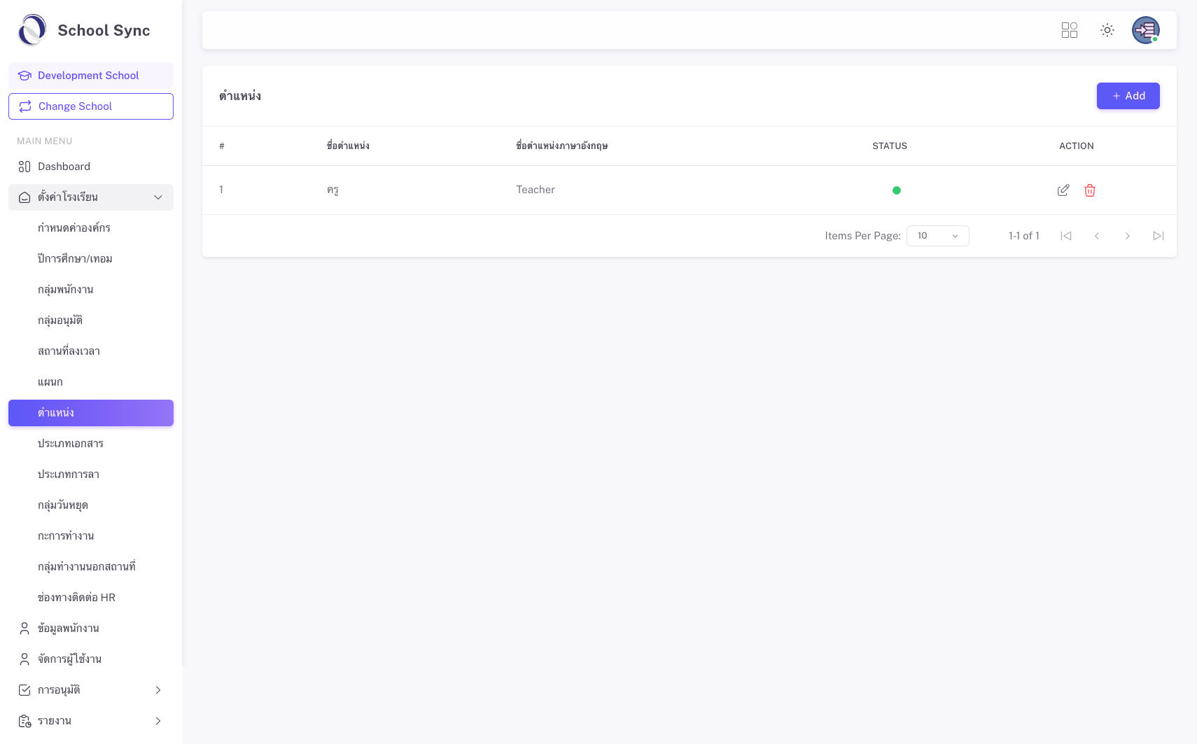Click the Teacher cell in the table

(x=535, y=190)
